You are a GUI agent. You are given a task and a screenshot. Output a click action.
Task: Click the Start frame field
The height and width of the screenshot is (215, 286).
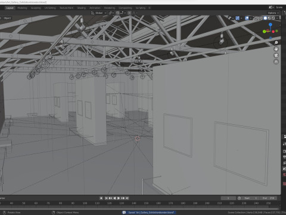[x=251, y=198]
